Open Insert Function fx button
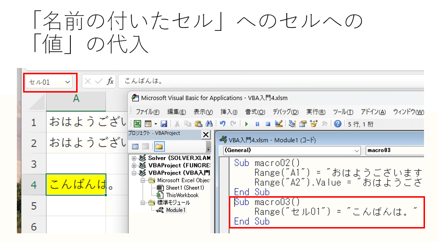Screen dimensions: 438x242 coord(110,81)
